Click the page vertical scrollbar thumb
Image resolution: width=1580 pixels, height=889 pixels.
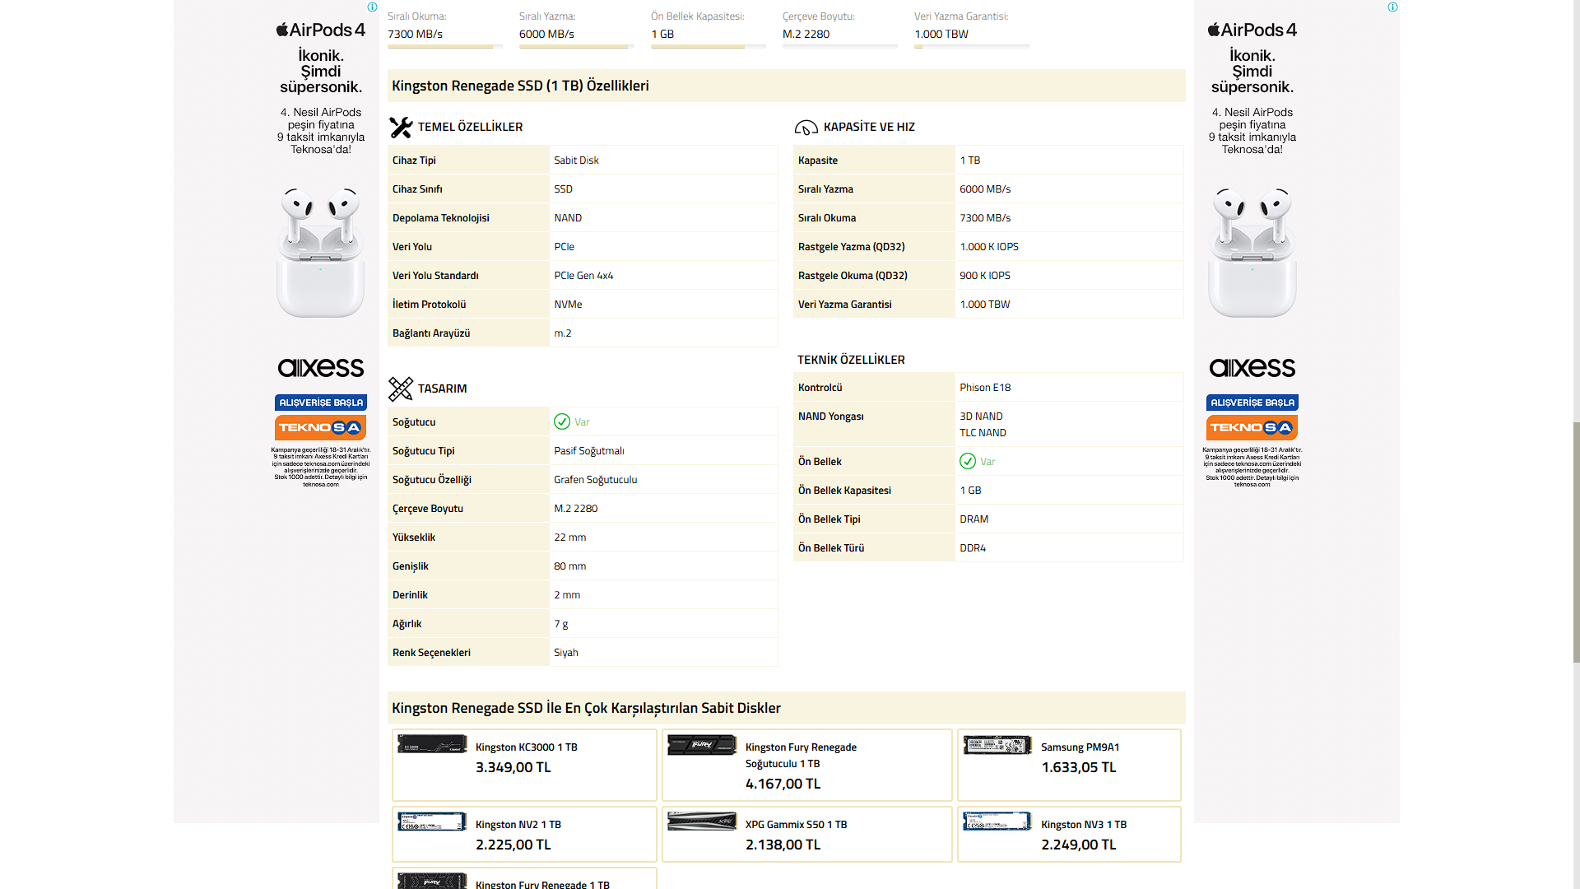pyautogui.click(x=1576, y=542)
